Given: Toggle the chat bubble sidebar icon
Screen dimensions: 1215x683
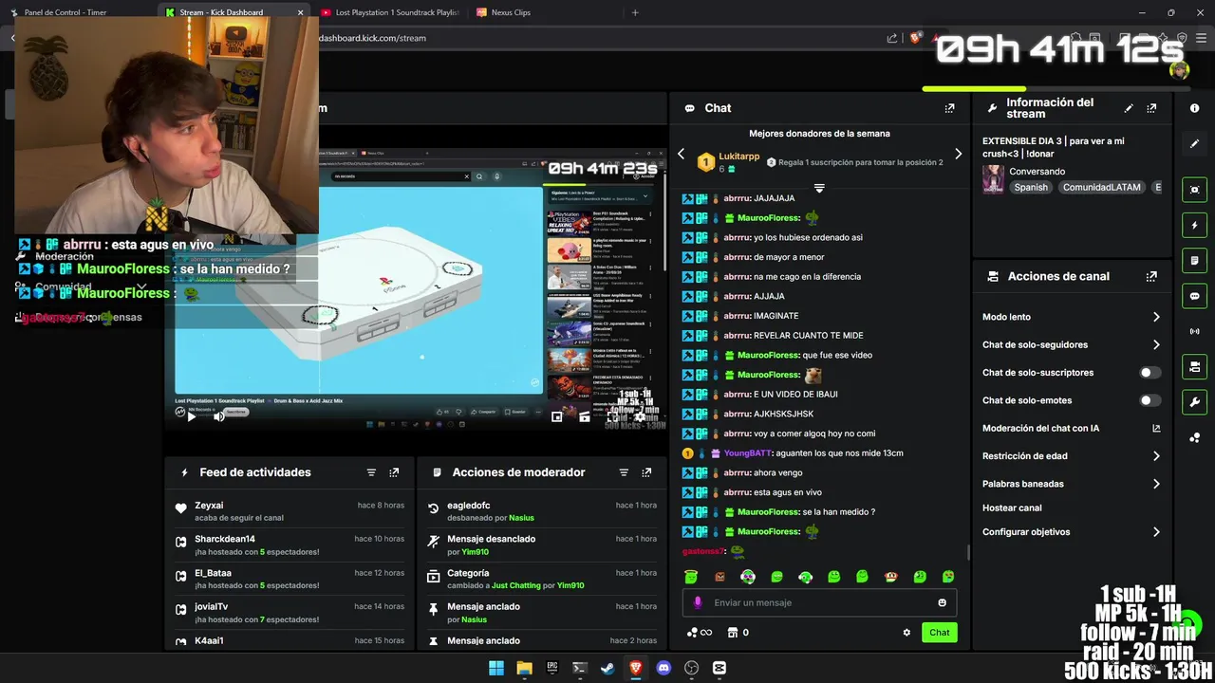Looking at the screenshot, I should [x=1194, y=296].
